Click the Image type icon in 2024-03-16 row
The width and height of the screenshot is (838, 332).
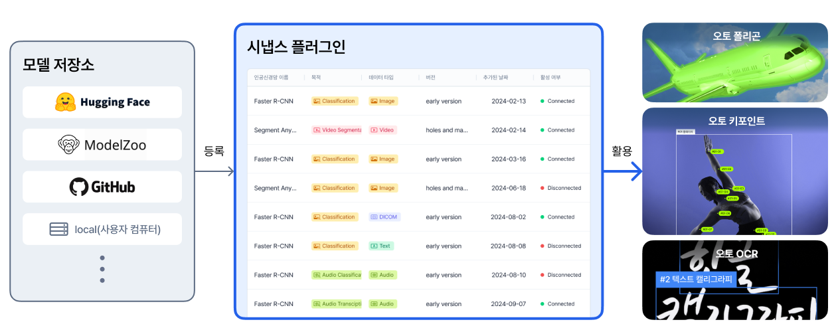pyautogui.click(x=375, y=159)
